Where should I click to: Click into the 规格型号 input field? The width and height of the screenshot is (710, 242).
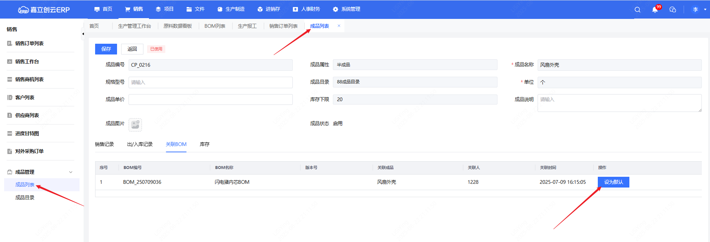[x=210, y=82]
